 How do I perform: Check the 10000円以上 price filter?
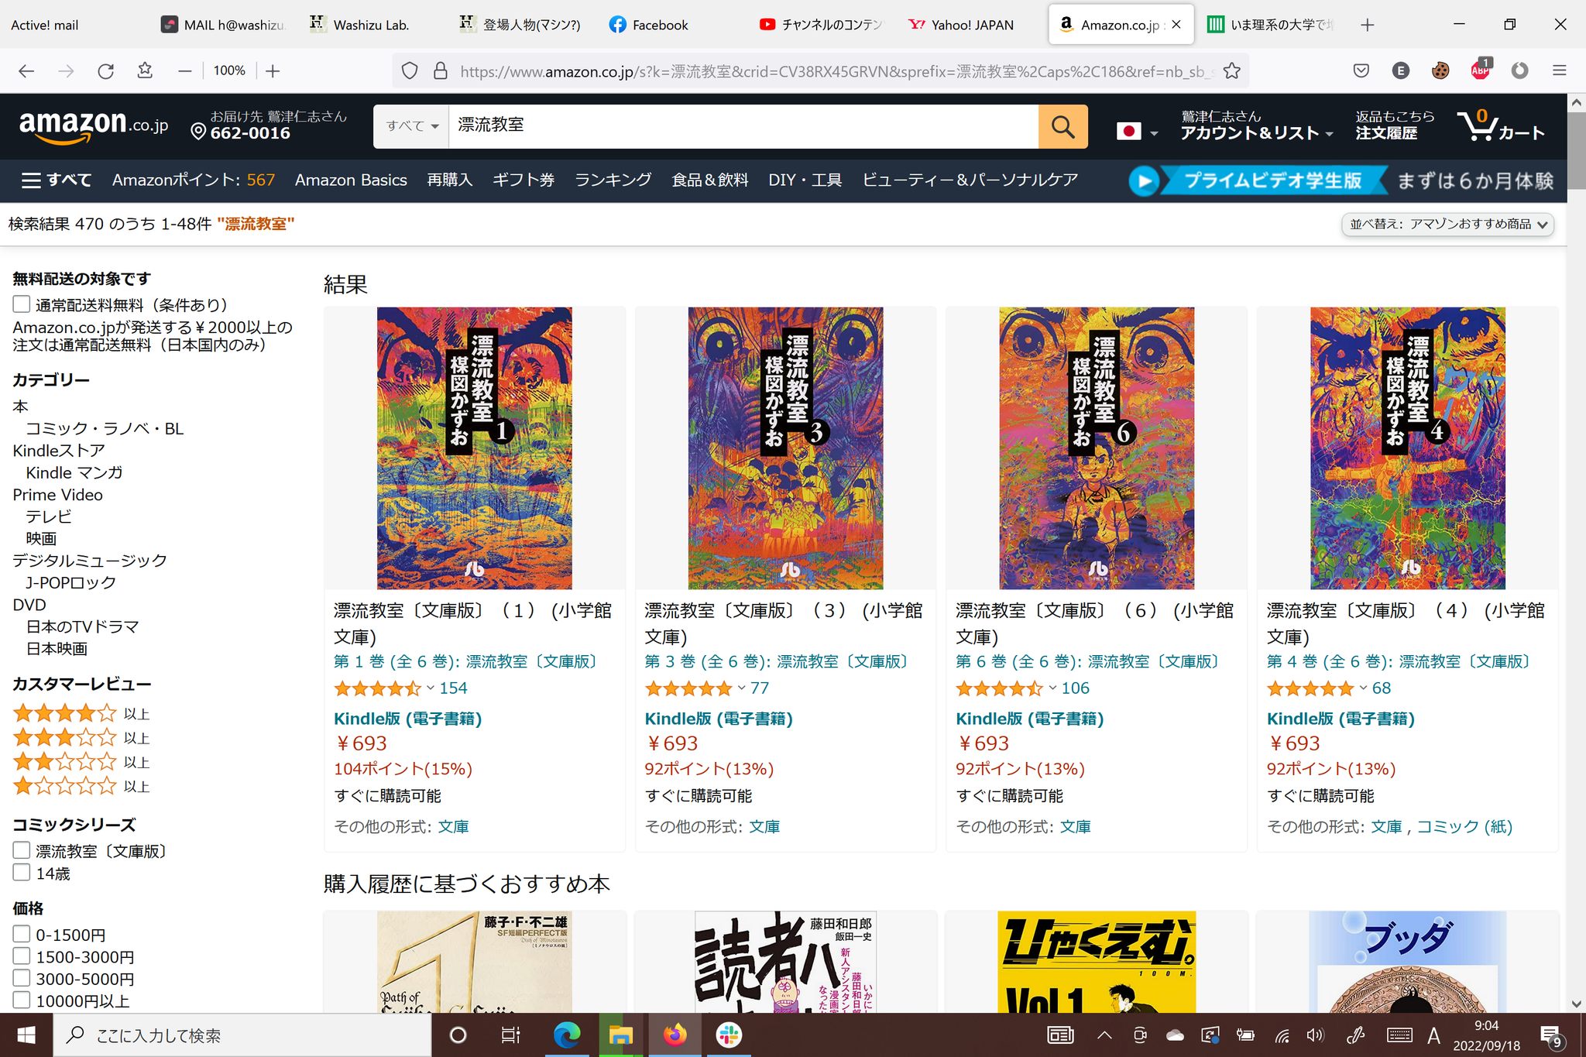tap(22, 1000)
